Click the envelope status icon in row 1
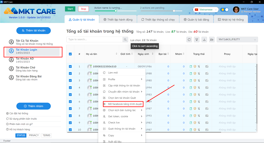Screen dimensions: 264x143 (x=207, y=66)
